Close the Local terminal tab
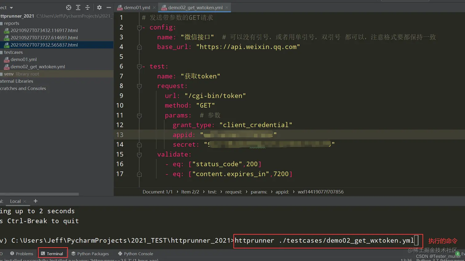 [25, 202]
